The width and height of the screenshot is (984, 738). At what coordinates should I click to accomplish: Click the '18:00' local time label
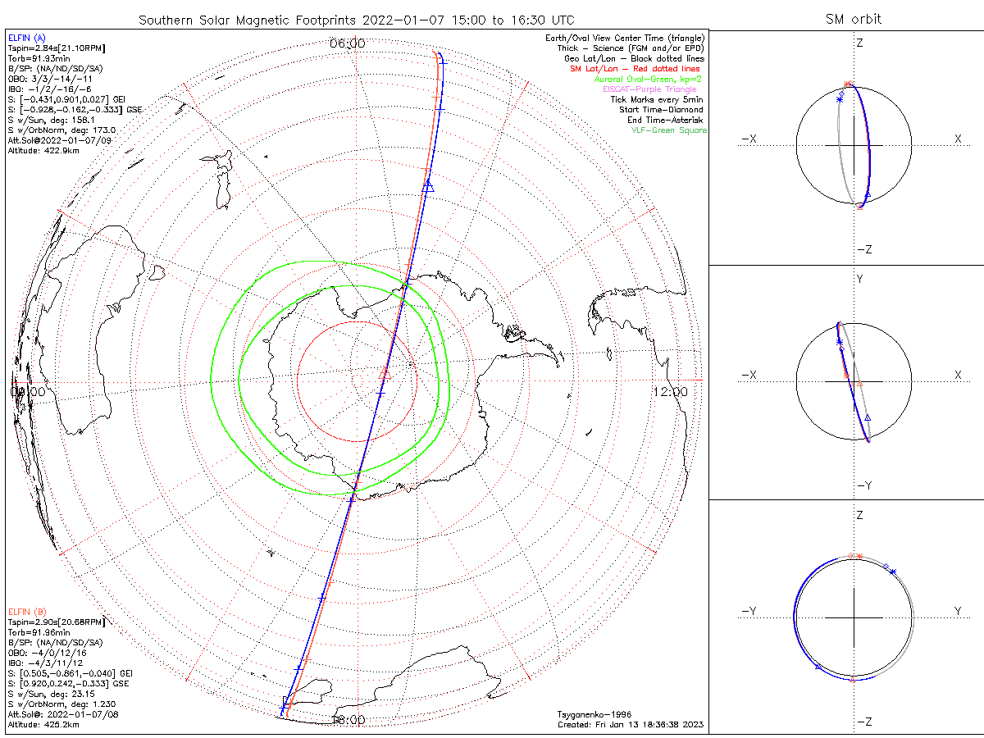pos(348,720)
